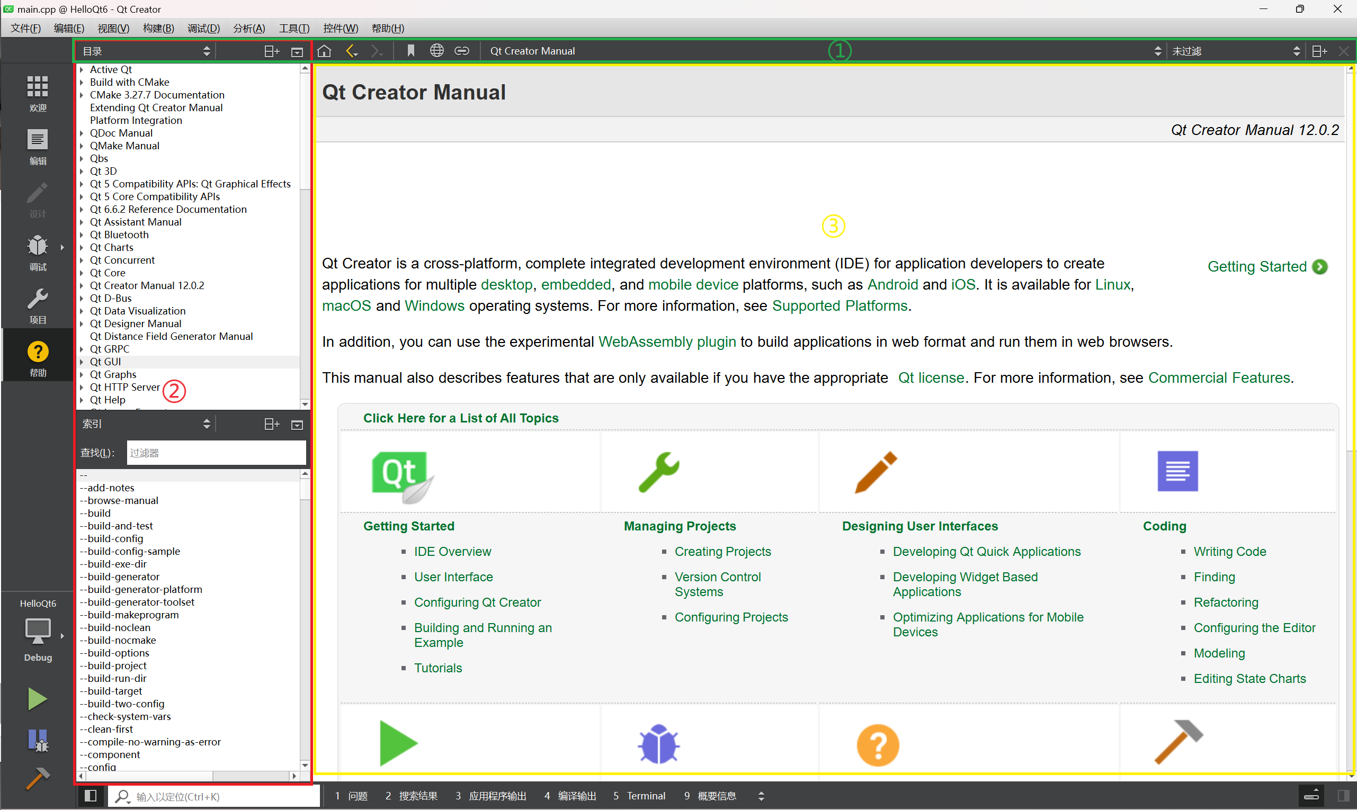Viewport: 1357px width, 810px height.
Task: Expand Qt Creator Manual 12.0.2 node
Action: click(82, 285)
